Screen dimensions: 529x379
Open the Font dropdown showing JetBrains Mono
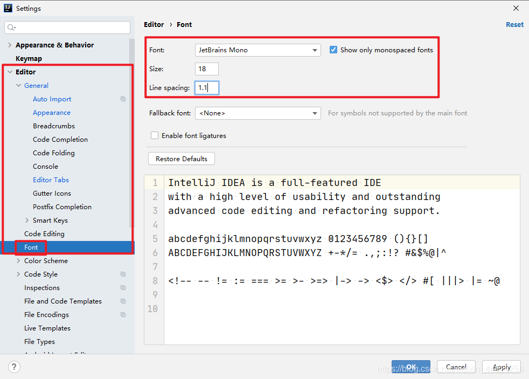[257, 50]
